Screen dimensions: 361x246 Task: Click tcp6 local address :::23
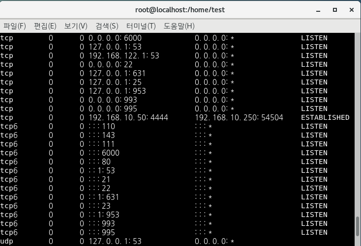[x=100, y=206]
